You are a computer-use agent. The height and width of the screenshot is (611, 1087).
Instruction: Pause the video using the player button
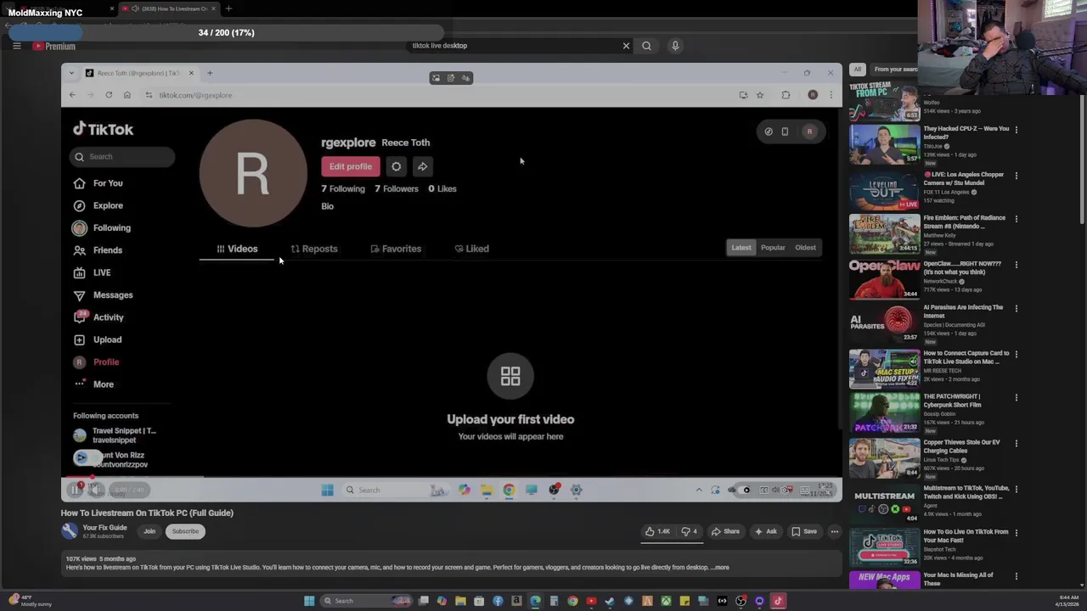click(x=75, y=490)
